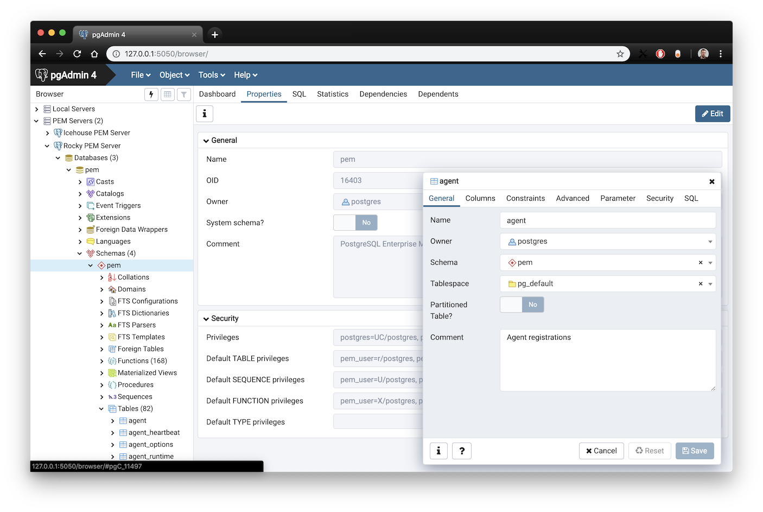Collapse the Databases (3) node
The image size is (763, 512).
[x=58, y=158]
